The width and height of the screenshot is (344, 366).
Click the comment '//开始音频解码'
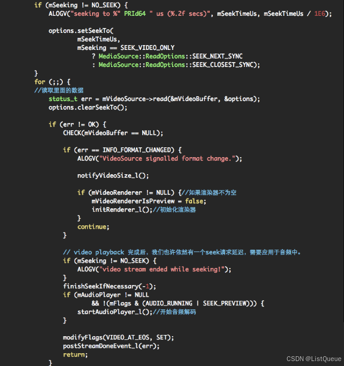pyautogui.click(x=174, y=312)
